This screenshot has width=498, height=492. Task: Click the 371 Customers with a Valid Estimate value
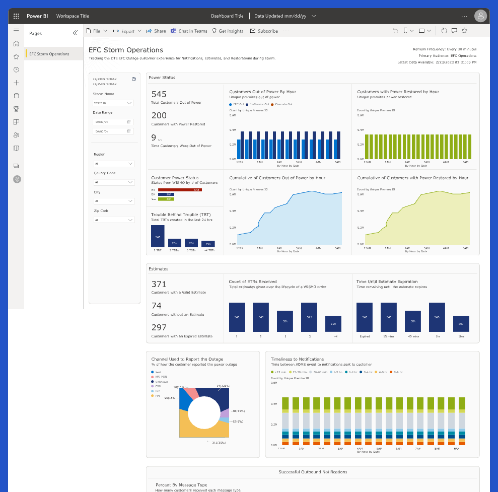click(159, 284)
